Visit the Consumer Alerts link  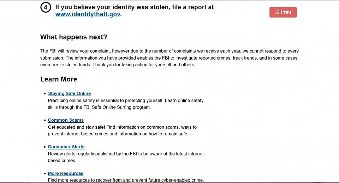66,147
